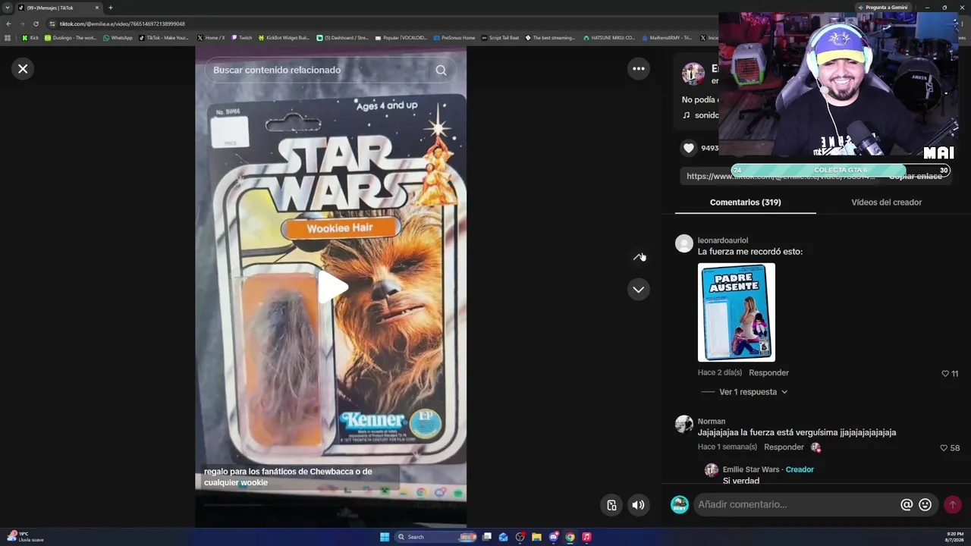Go back in the browser
Image resolution: width=971 pixels, height=546 pixels.
[8, 24]
